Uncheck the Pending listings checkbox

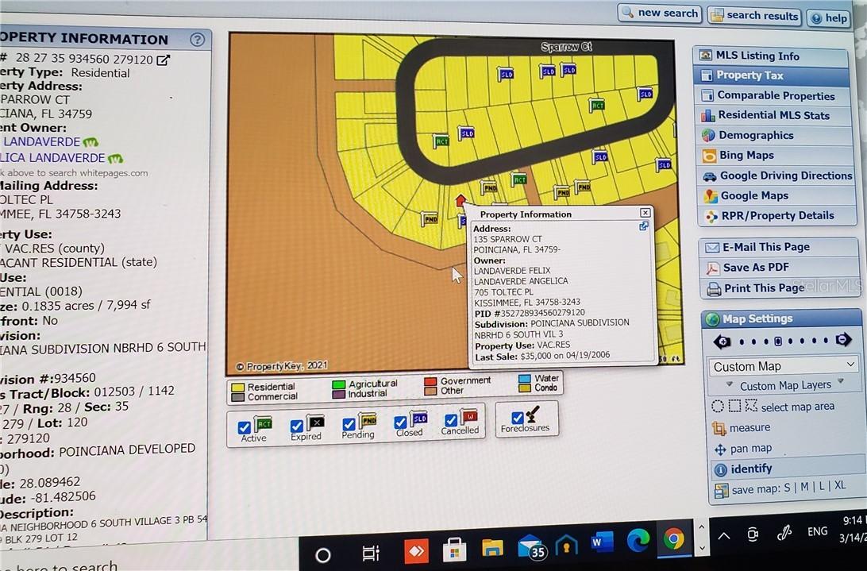coord(349,424)
